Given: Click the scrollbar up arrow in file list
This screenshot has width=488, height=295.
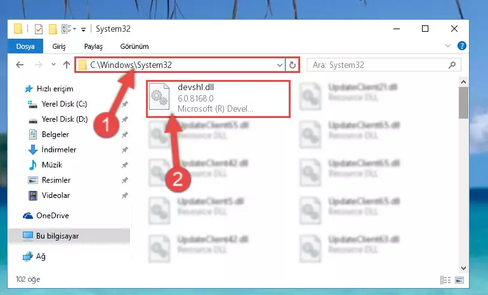Looking at the screenshot, I should click(x=463, y=82).
